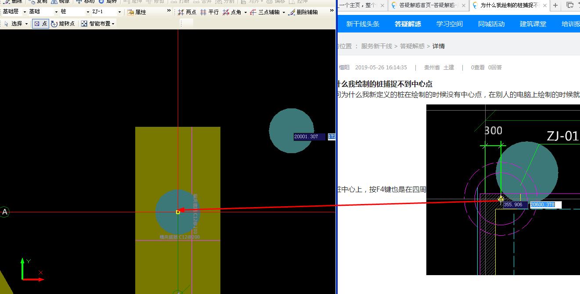Open 答疑解惑 in the site navigation

[408, 24]
